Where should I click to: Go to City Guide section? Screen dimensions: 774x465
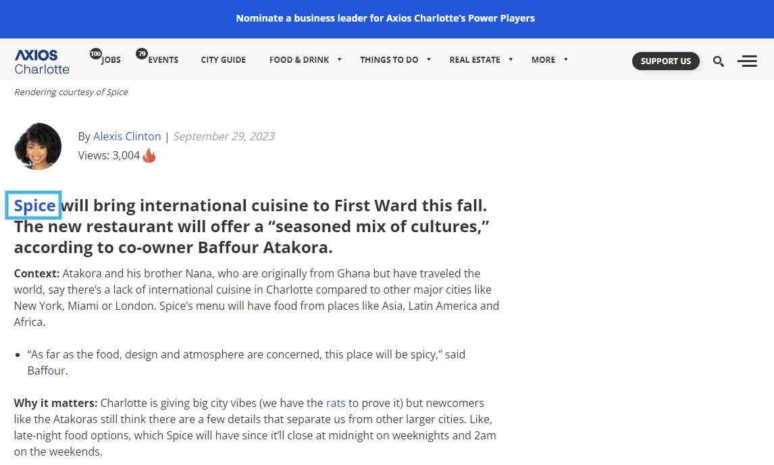click(x=223, y=59)
